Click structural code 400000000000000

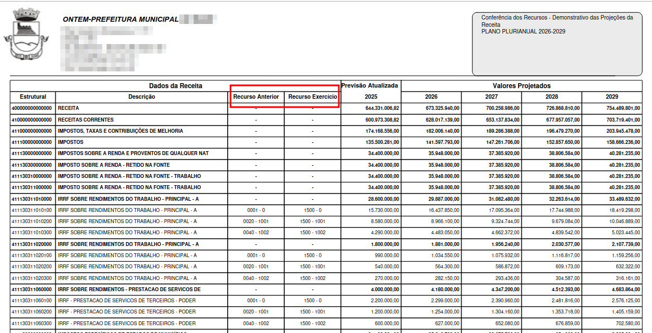click(32, 108)
